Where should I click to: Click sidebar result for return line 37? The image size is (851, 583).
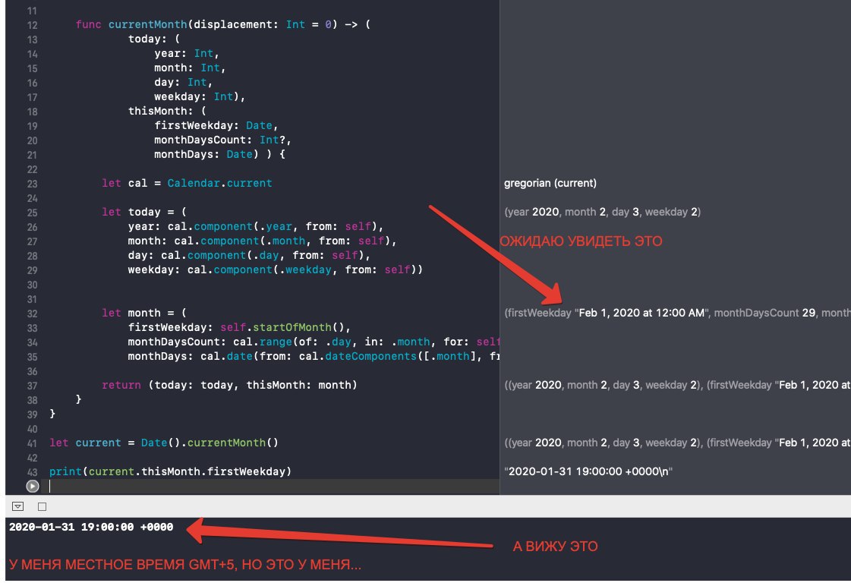[677, 385]
